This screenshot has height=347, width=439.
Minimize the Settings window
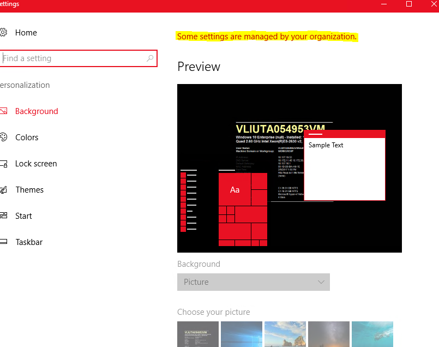pos(384,4)
